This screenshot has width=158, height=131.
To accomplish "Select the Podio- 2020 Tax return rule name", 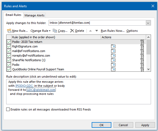I will (x=27, y=42).
